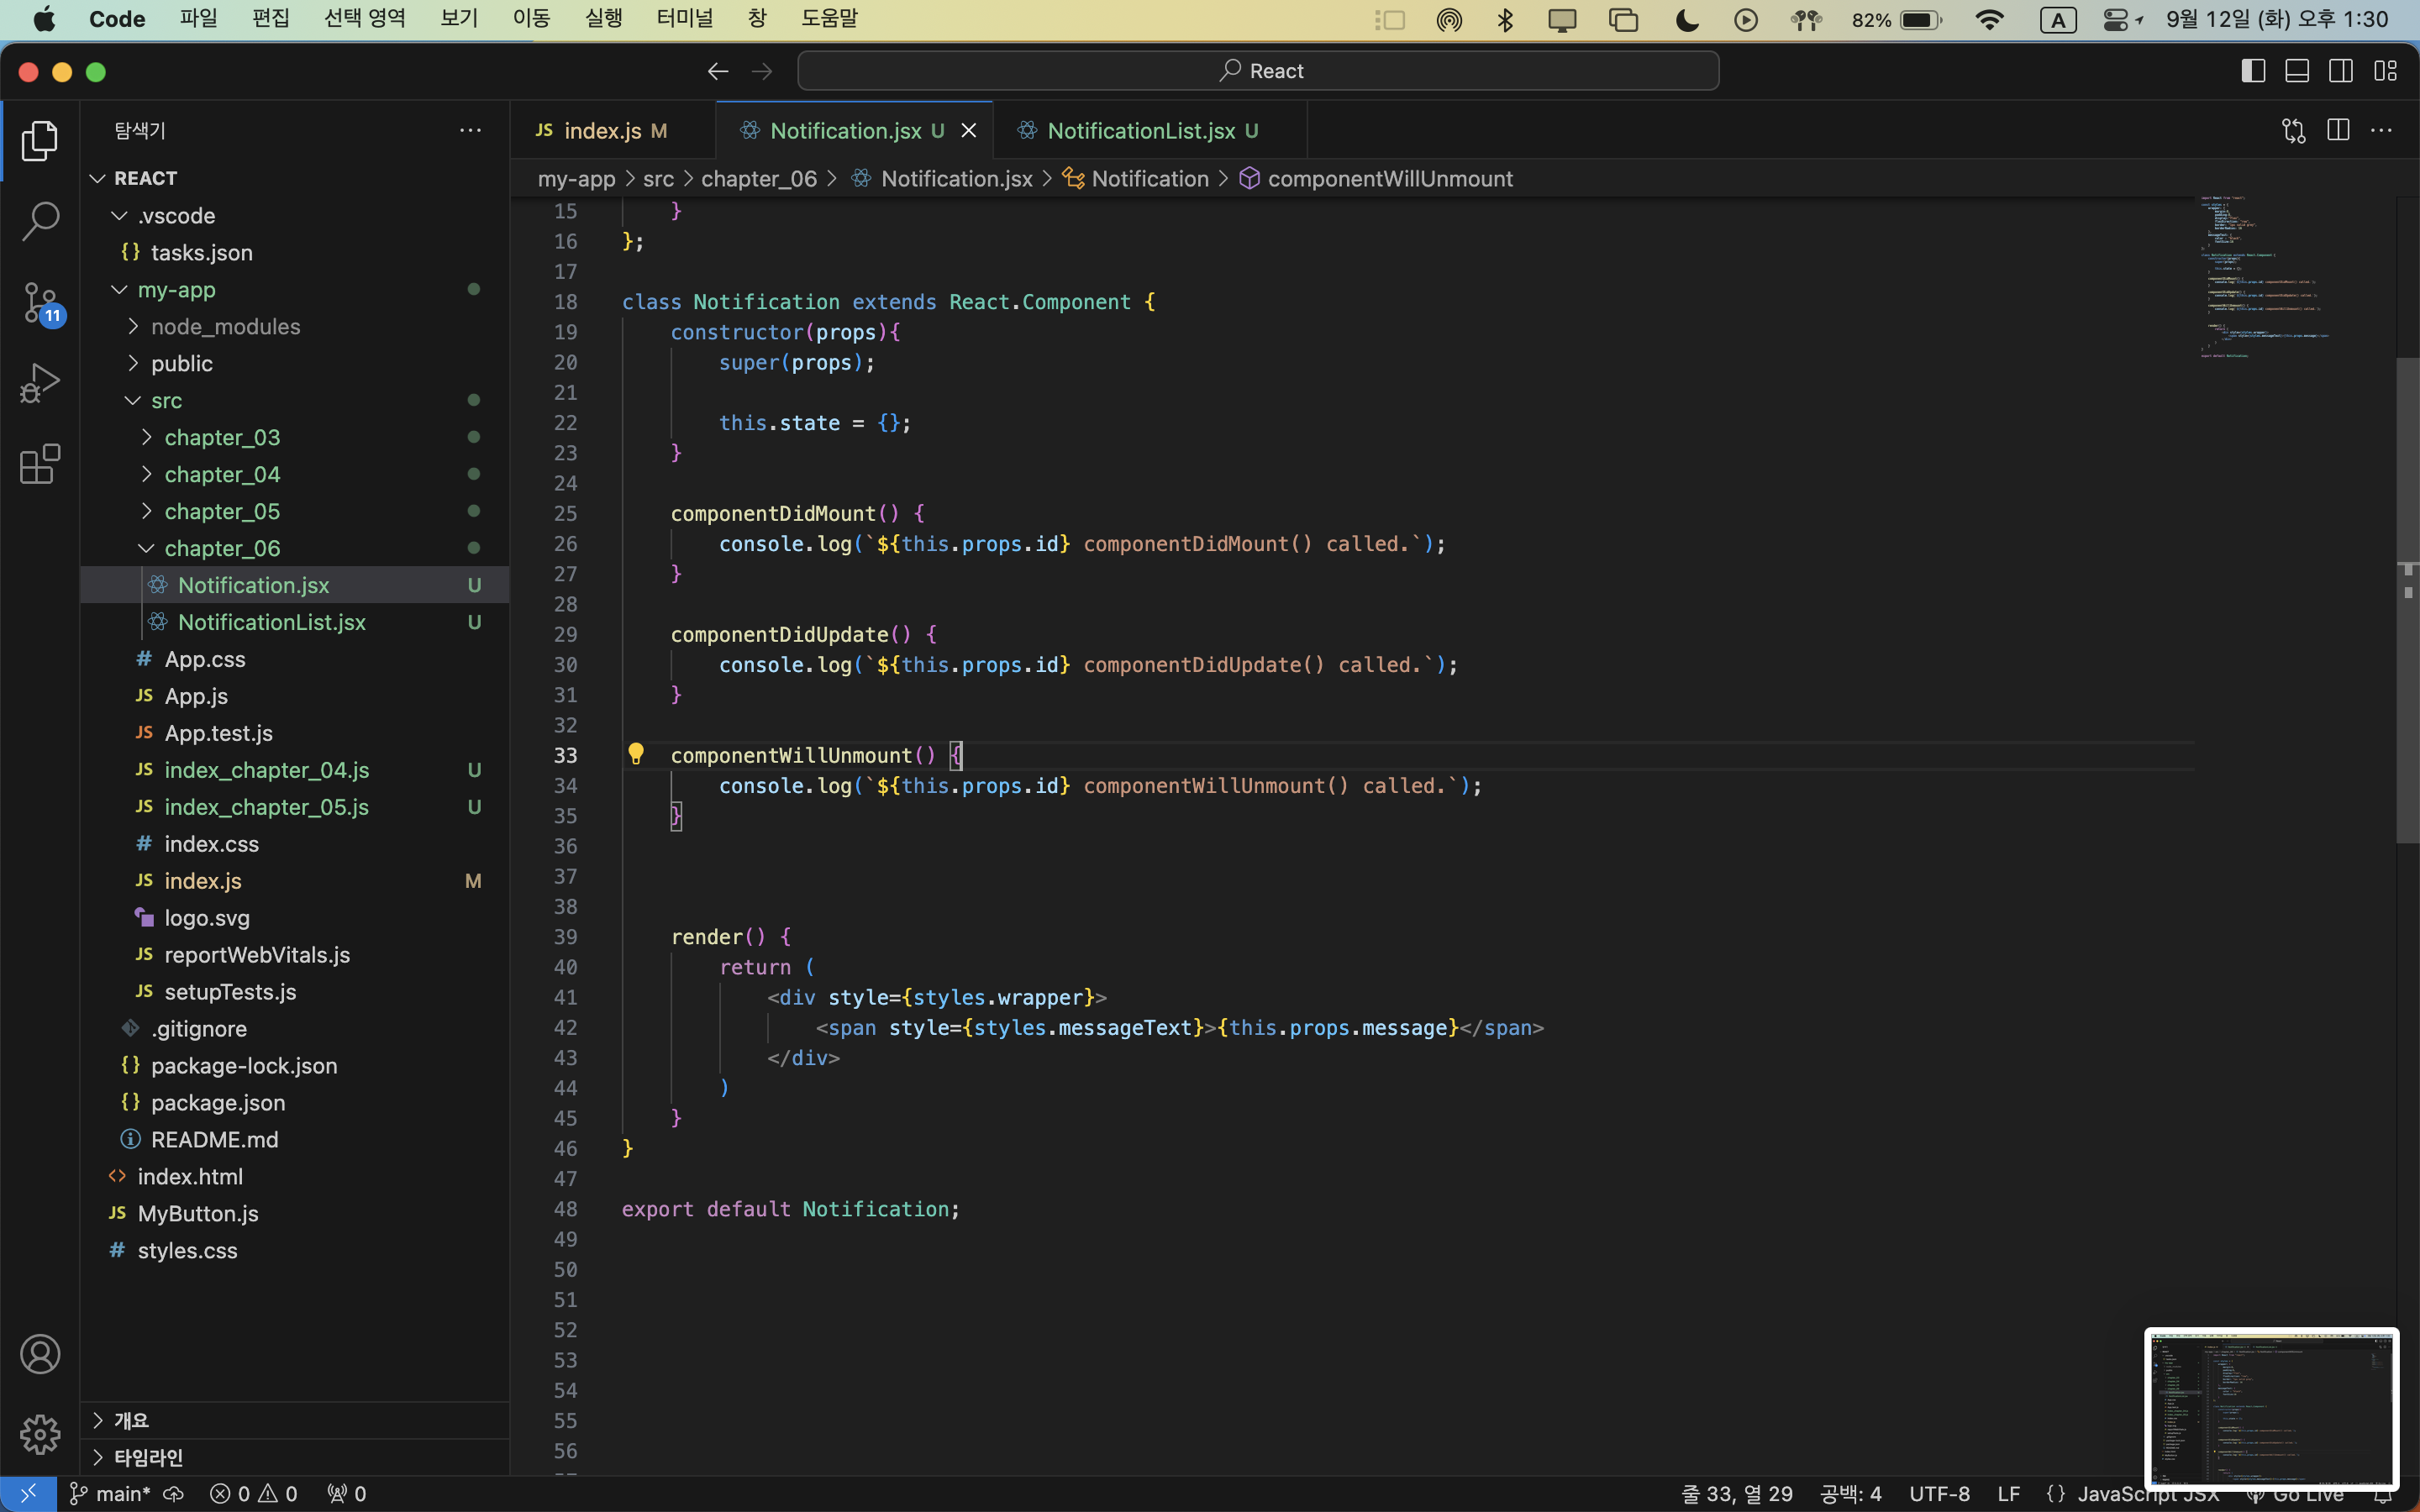
Task: Click the UTF-8 encoding in status bar
Action: [1938, 1493]
